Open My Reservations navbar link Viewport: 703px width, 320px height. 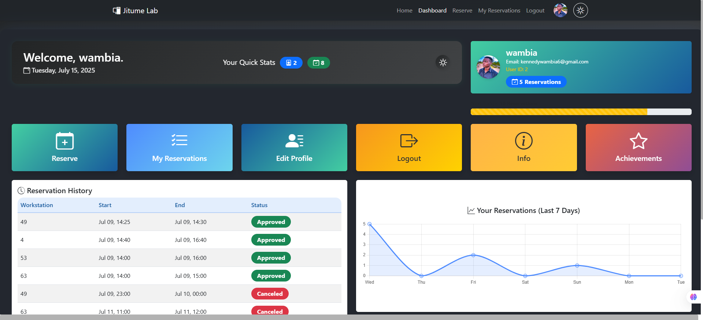point(499,11)
